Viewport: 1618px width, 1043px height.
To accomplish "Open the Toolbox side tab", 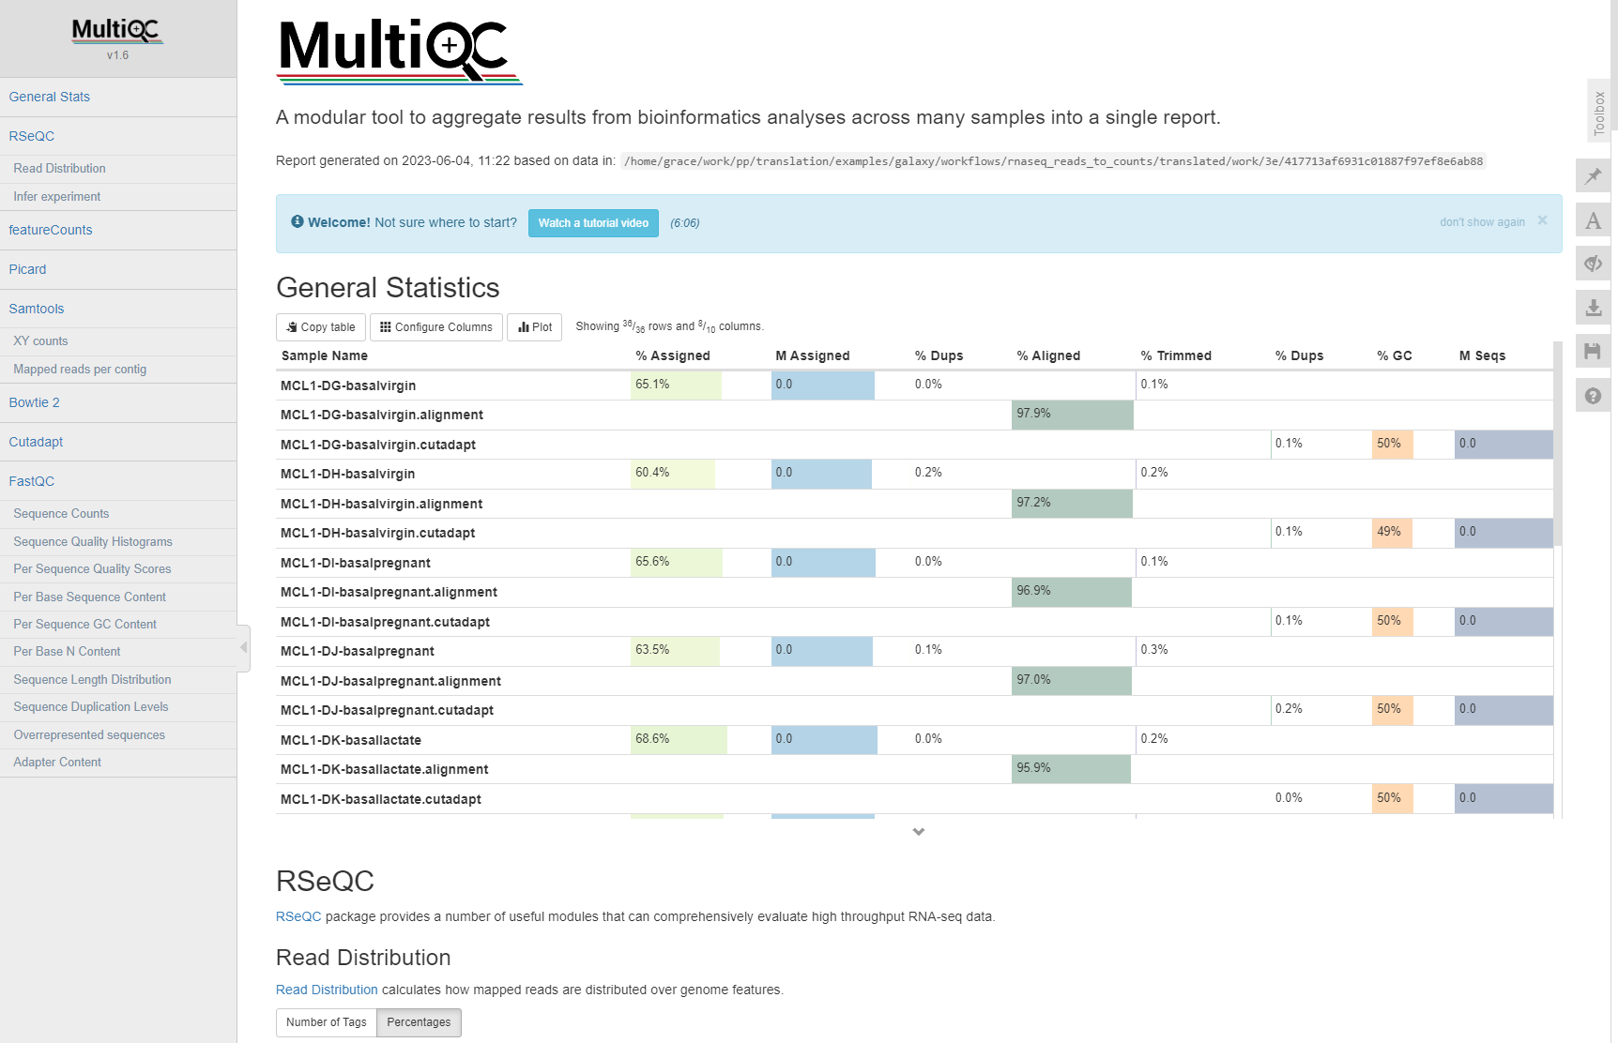I will tap(1599, 113).
